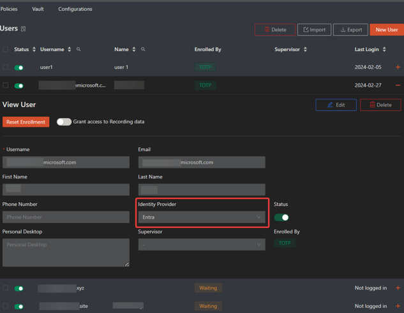Toggle the Status switch in View User
The width and height of the screenshot is (404, 313).
(281, 217)
